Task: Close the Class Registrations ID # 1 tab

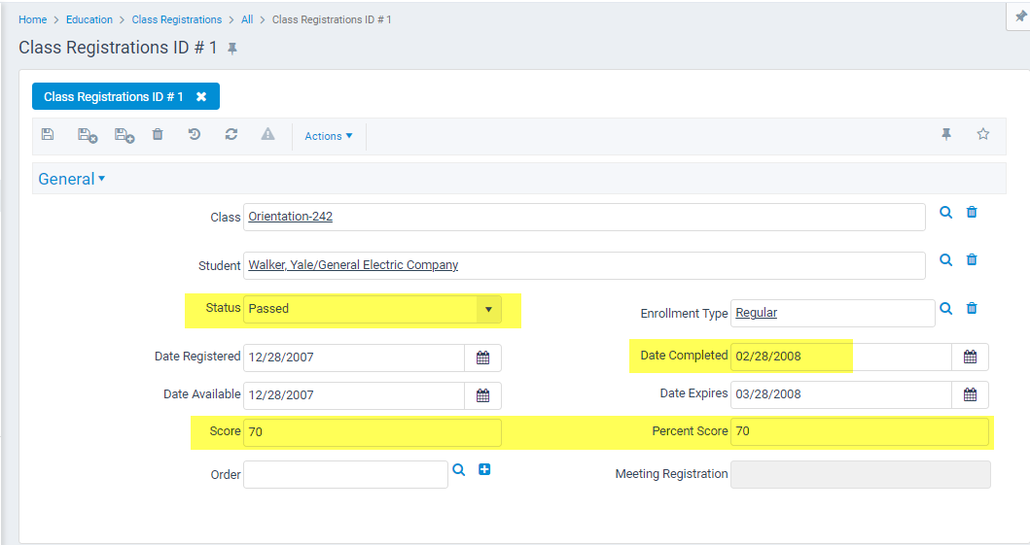Action: point(201,96)
